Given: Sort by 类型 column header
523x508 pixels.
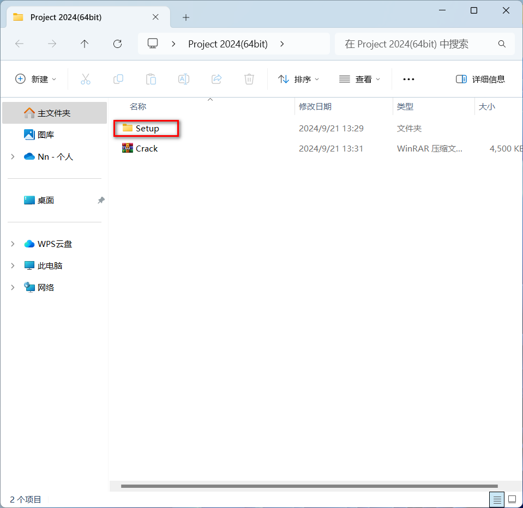Looking at the screenshot, I should point(405,107).
